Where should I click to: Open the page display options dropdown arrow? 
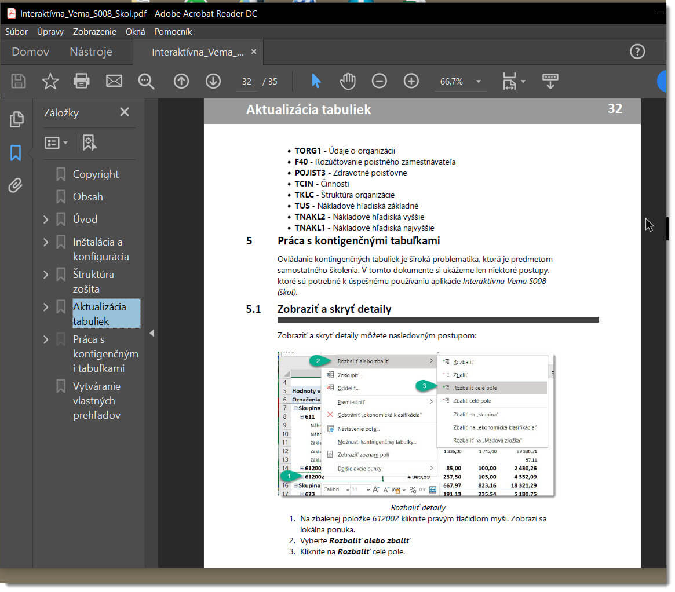tap(523, 81)
